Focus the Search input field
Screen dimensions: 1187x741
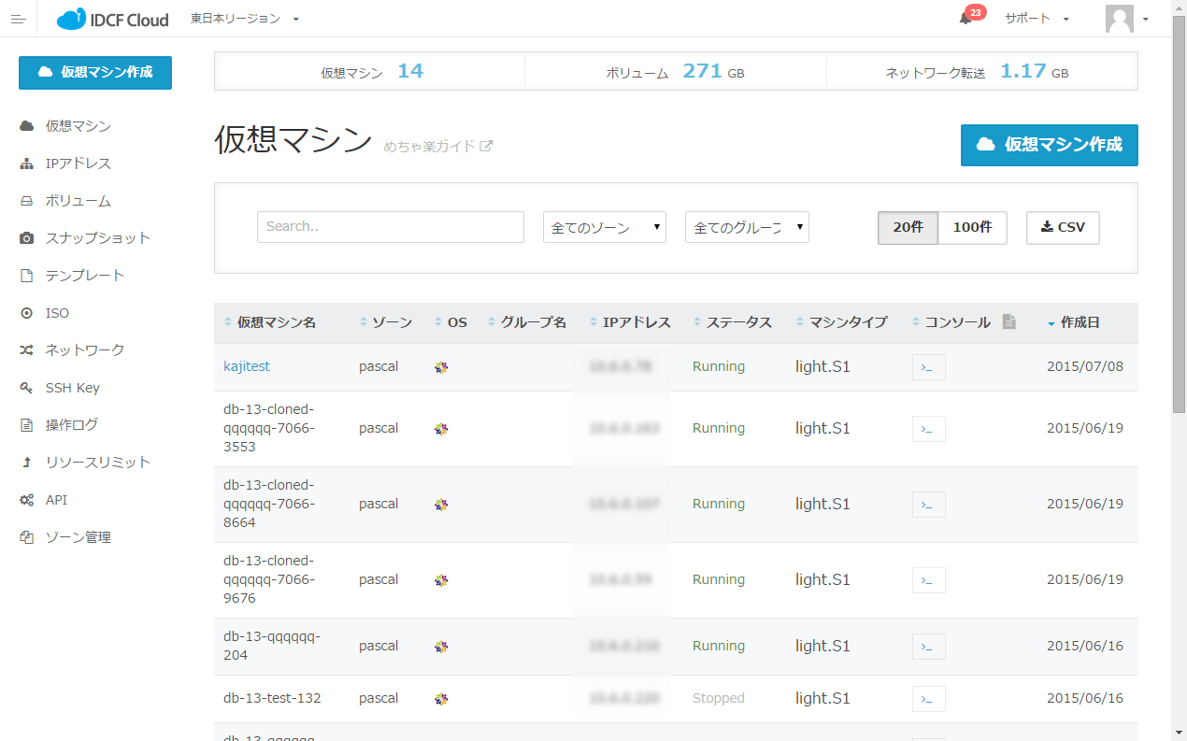pos(390,227)
